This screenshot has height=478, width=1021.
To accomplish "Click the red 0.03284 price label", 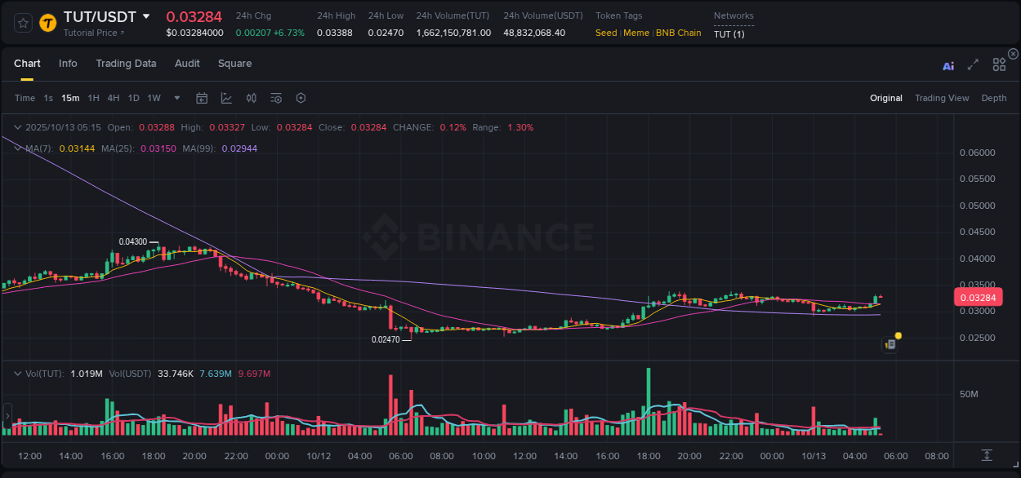I will 978,297.
